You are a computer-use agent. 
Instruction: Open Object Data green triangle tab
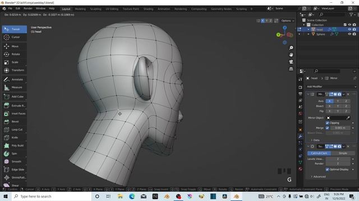point(301,162)
